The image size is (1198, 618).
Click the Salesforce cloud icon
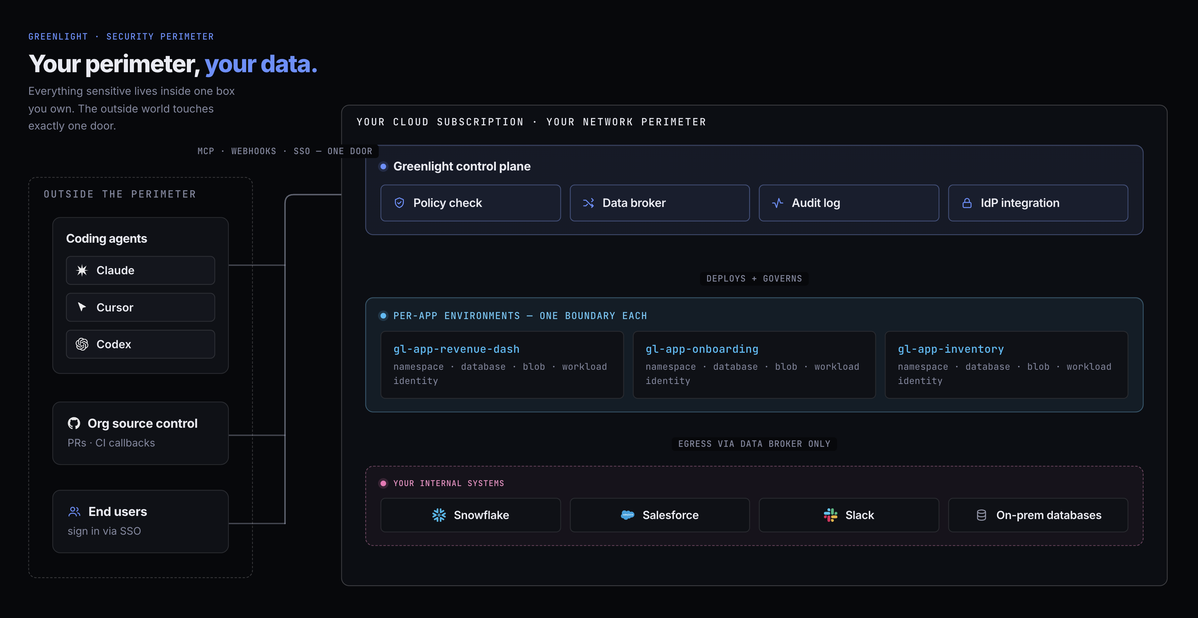tap(627, 515)
